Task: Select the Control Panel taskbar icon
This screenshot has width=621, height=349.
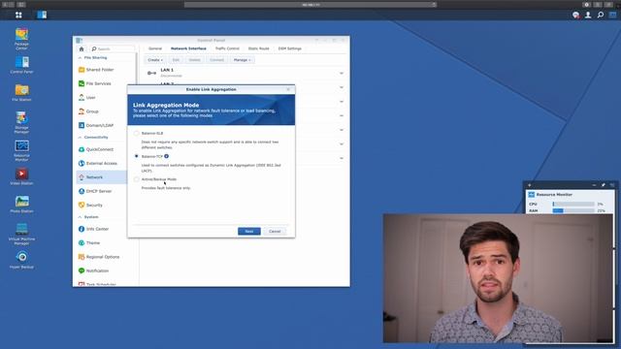Action: tap(42, 16)
